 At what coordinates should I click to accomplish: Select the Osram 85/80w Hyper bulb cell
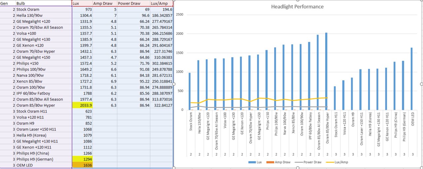pos(44,105)
